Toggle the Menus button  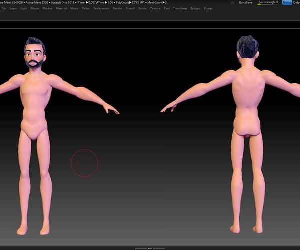287,2
